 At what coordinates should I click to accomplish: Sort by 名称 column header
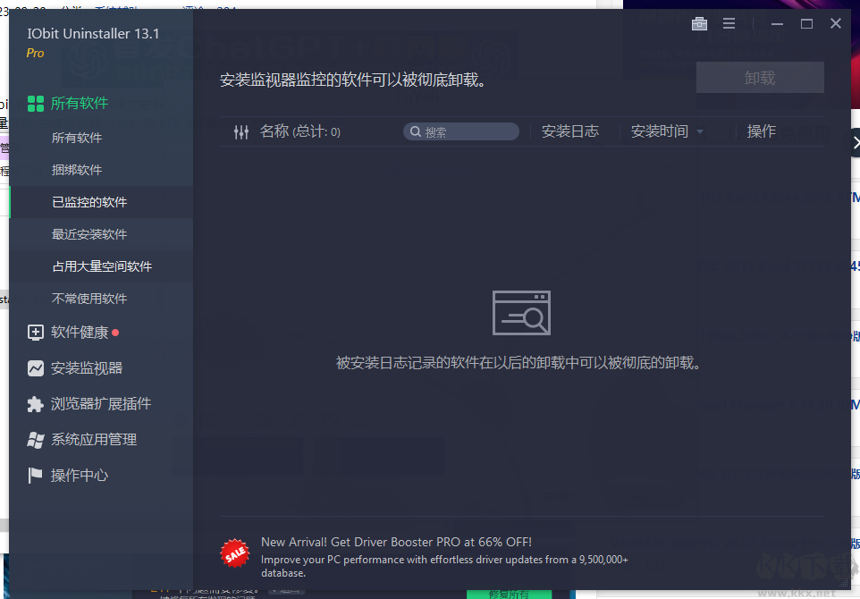(300, 131)
